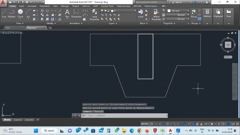Add a new drawing tab with plus button

[50, 28]
